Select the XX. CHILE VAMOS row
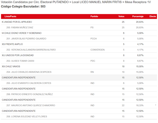 point(79,66)
